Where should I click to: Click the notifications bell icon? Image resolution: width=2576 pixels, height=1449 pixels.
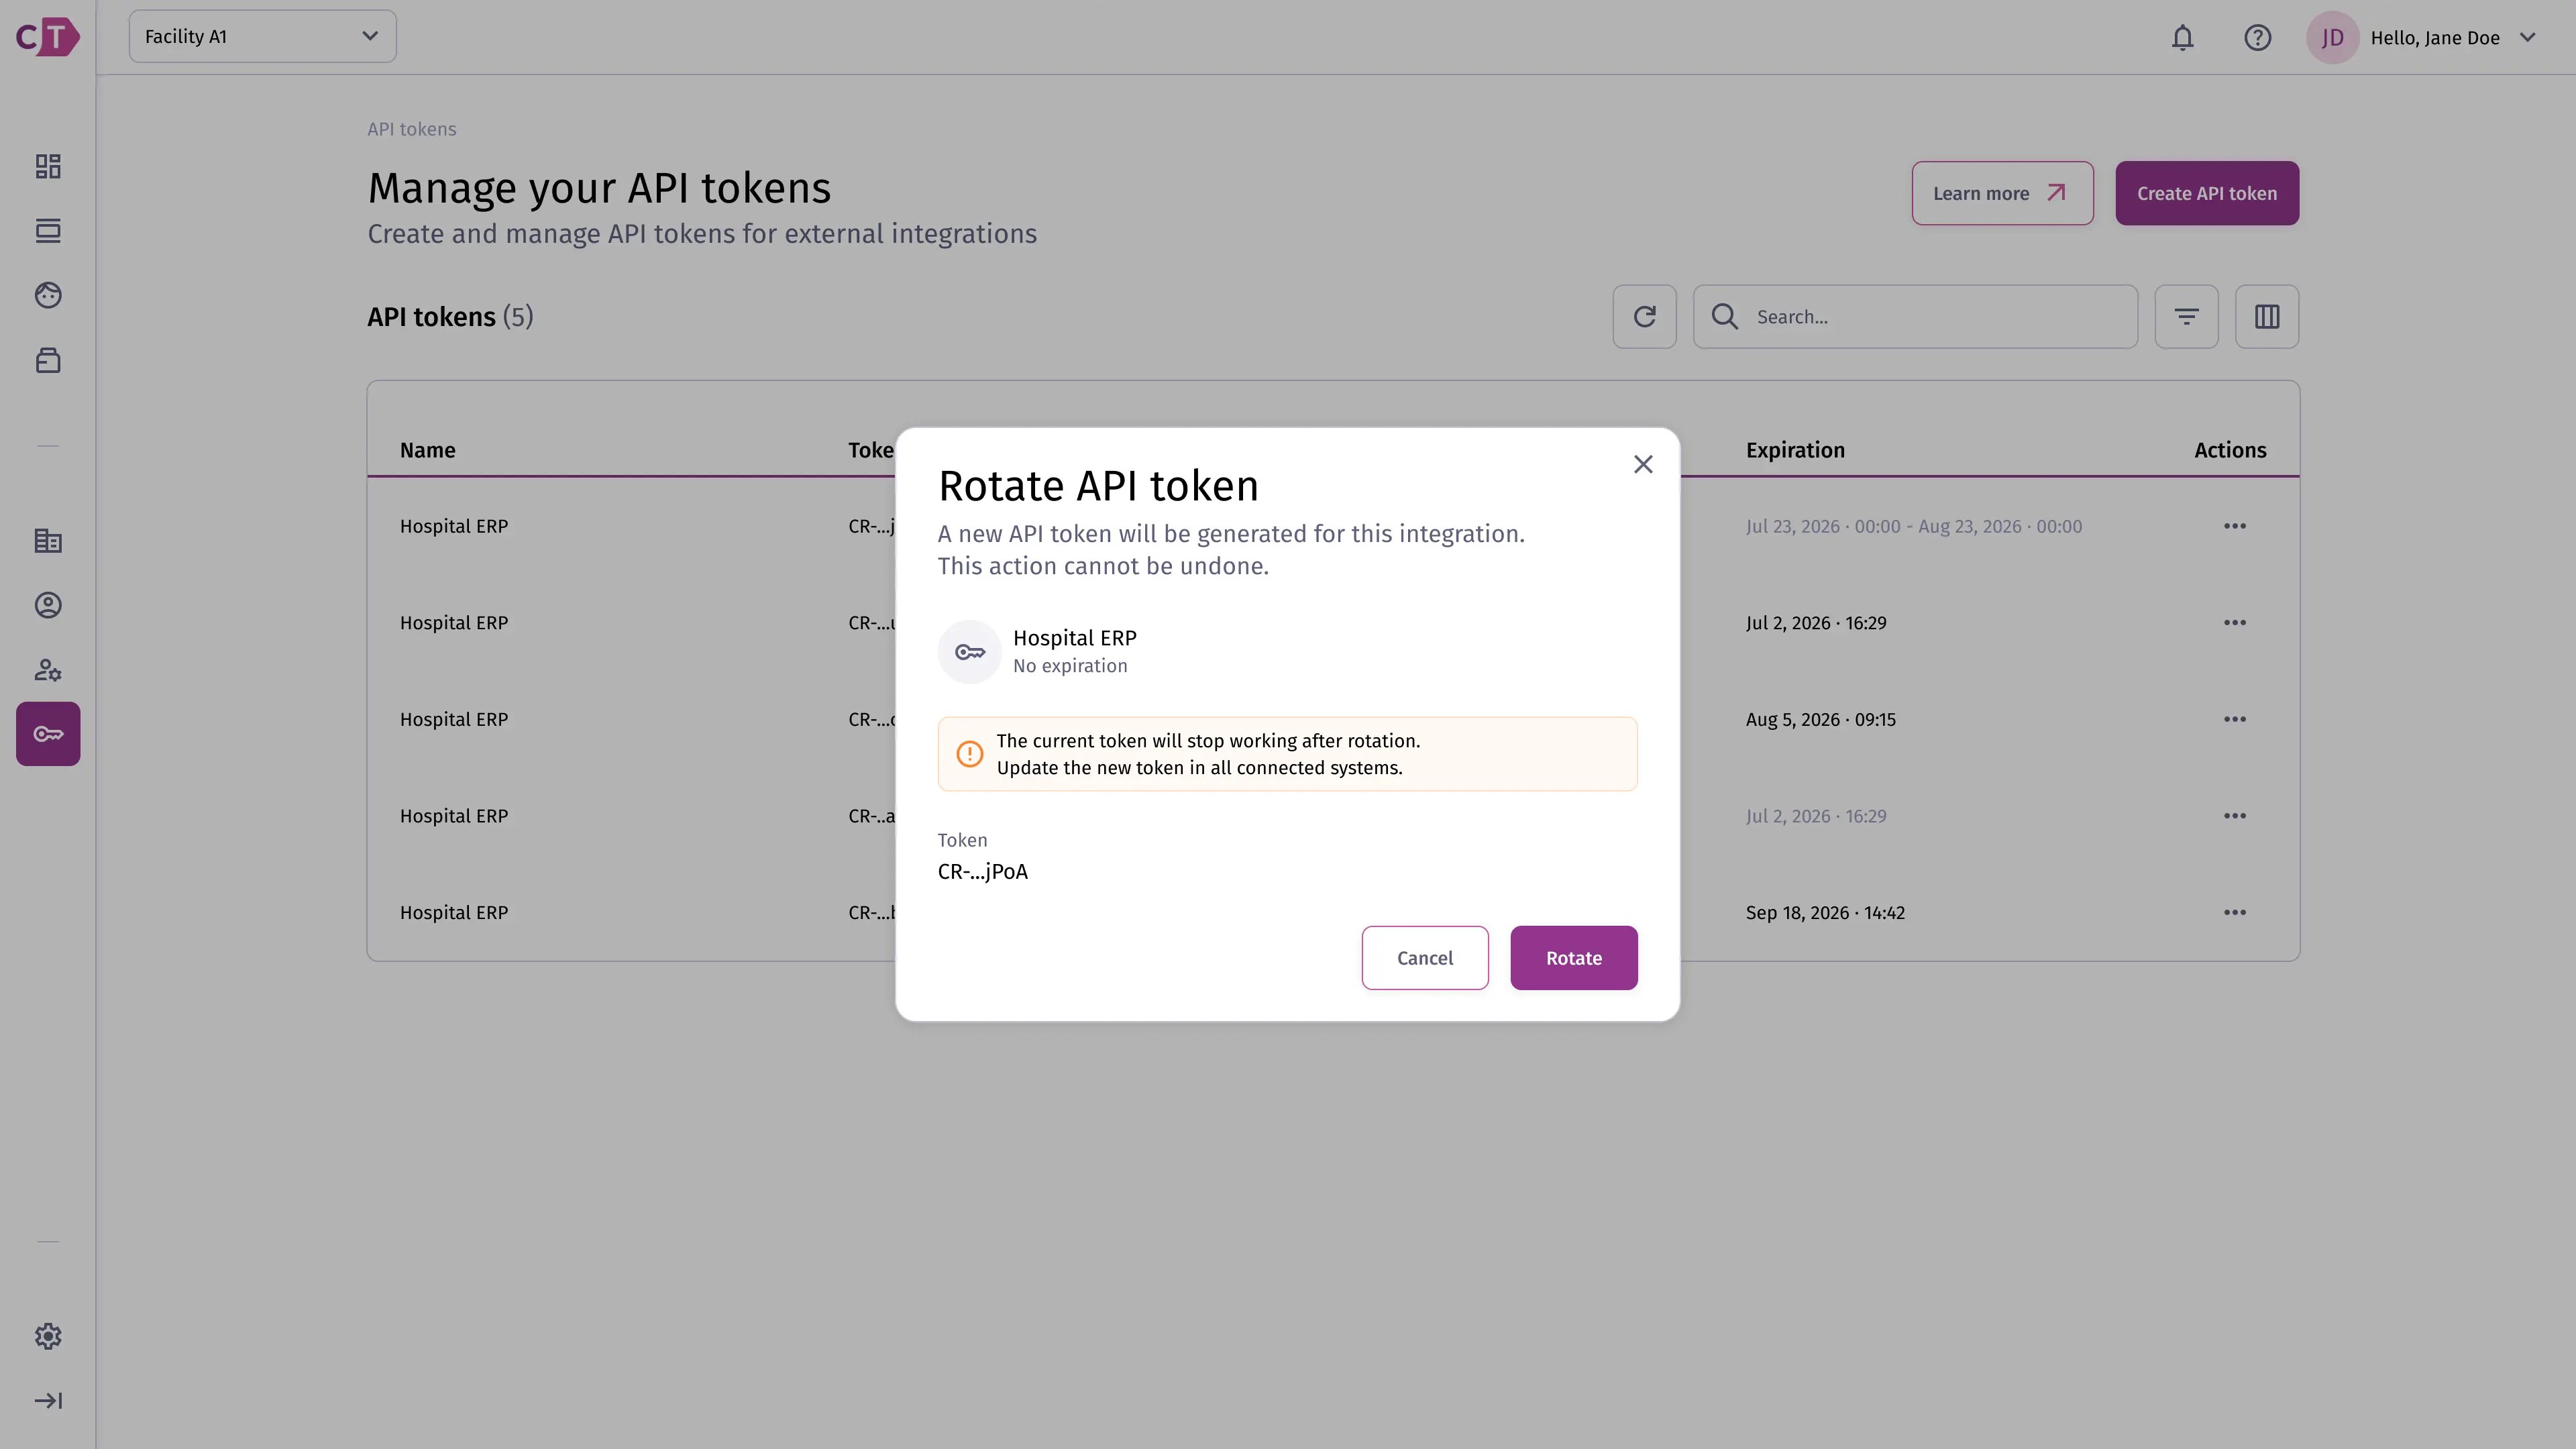pos(2182,37)
